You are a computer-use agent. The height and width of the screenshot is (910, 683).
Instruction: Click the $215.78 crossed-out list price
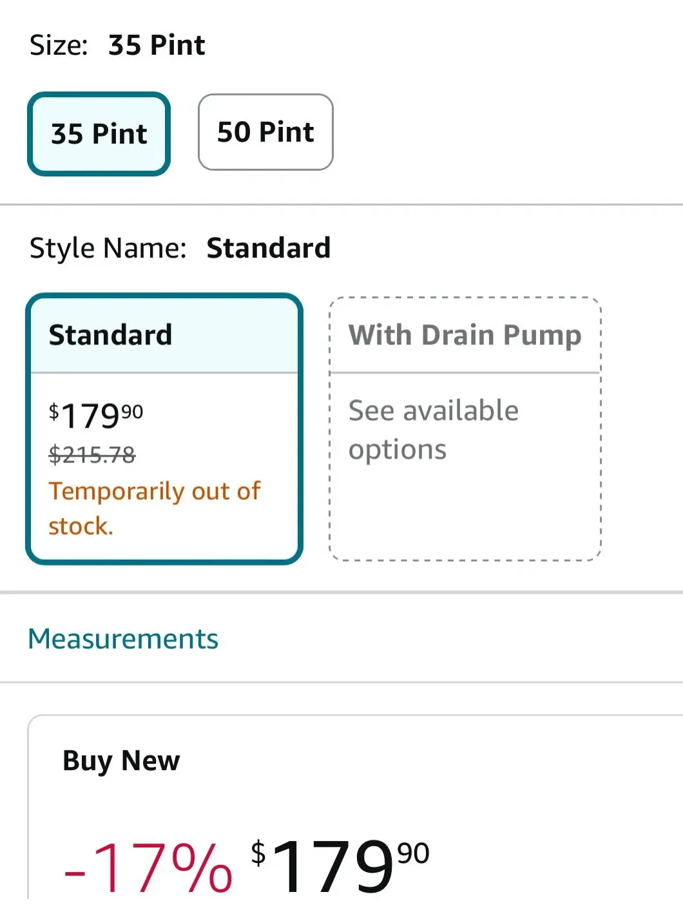point(92,455)
